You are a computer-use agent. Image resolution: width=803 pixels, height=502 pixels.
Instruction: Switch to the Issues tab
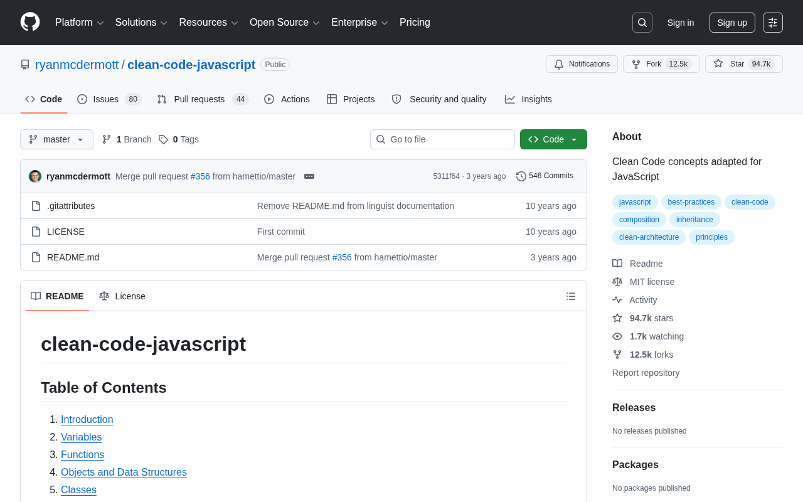109,99
